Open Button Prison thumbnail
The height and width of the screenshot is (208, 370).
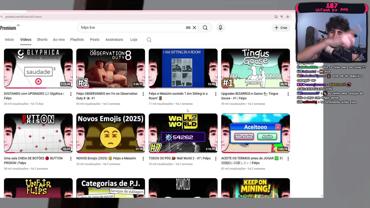[x=38, y=133]
